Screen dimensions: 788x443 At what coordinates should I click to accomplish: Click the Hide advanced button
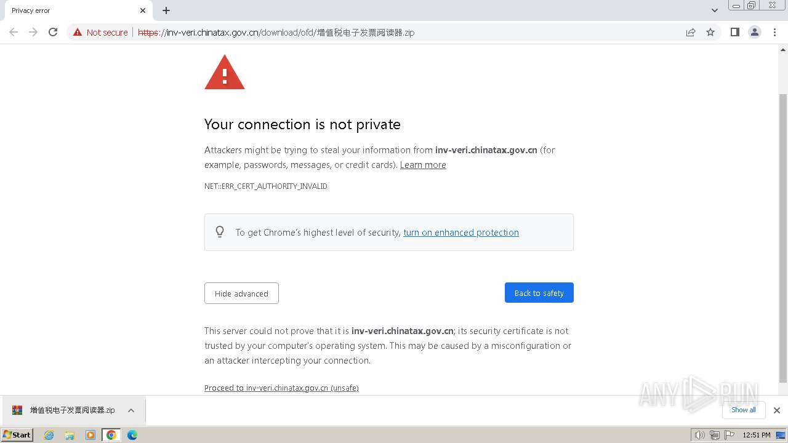pyautogui.click(x=241, y=293)
